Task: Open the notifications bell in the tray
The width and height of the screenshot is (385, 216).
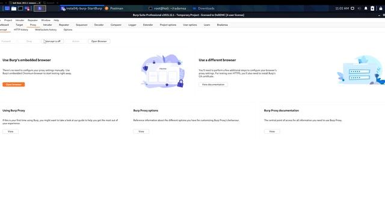Action: pyautogui.click(x=366, y=8)
